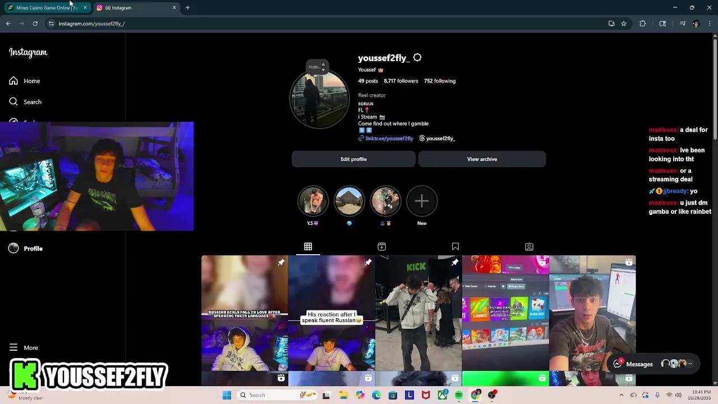Go to Instagram Home in the sidebar
The image size is (718, 404).
point(25,81)
